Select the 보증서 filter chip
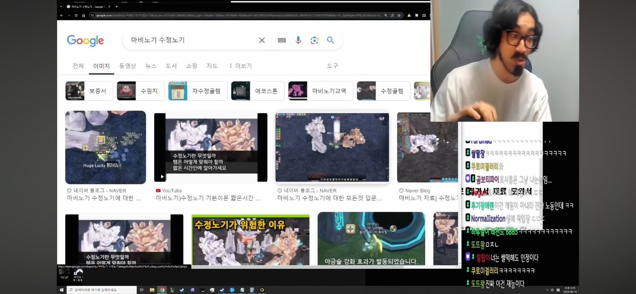 click(89, 91)
